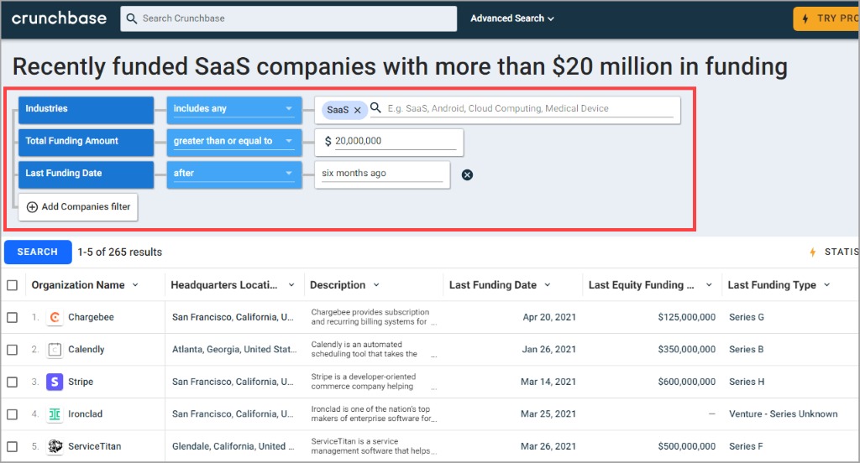Click Add Companies filter button

coord(78,207)
